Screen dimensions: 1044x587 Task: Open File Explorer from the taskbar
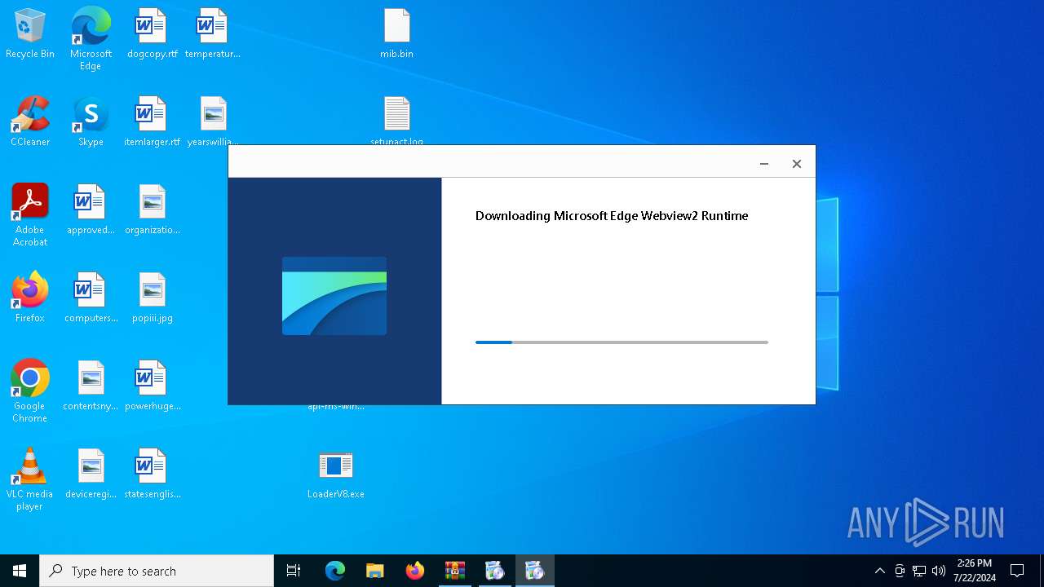click(x=375, y=571)
